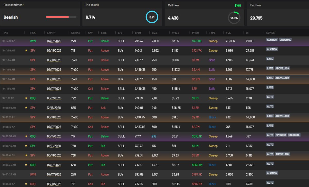Click the SIDE column header
309x187 pixels.
click(x=104, y=33)
